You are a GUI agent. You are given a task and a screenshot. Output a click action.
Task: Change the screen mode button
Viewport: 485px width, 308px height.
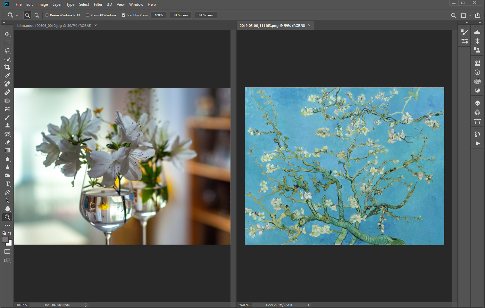tap(7, 260)
